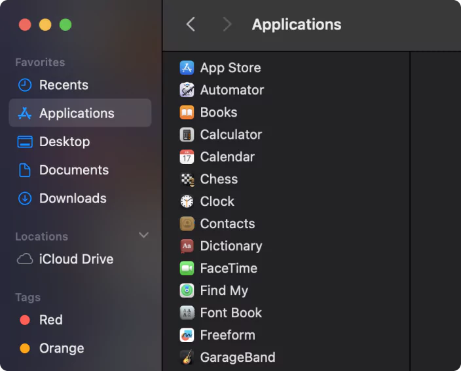Open the Downloads folder in sidebar
The width and height of the screenshot is (461, 371).
(80, 199)
